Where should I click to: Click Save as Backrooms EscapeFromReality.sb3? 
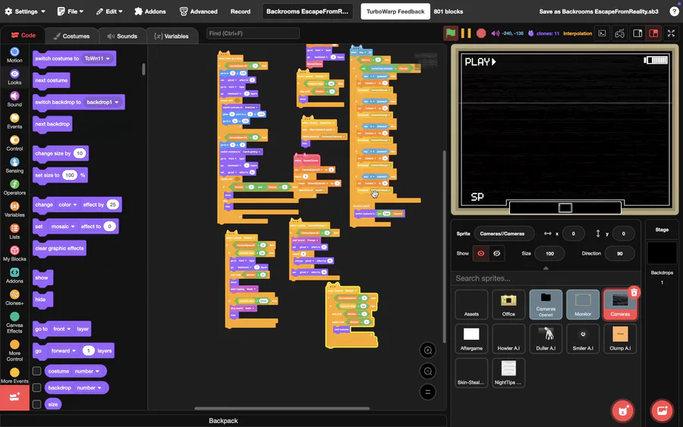coord(599,11)
